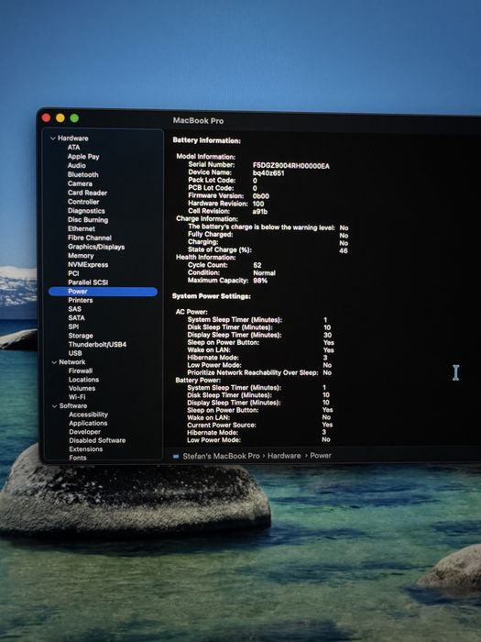Select Graphics/Displays in the sidebar
The height and width of the screenshot is (642, 481).
pyautogui.click(x=96, y=247)
